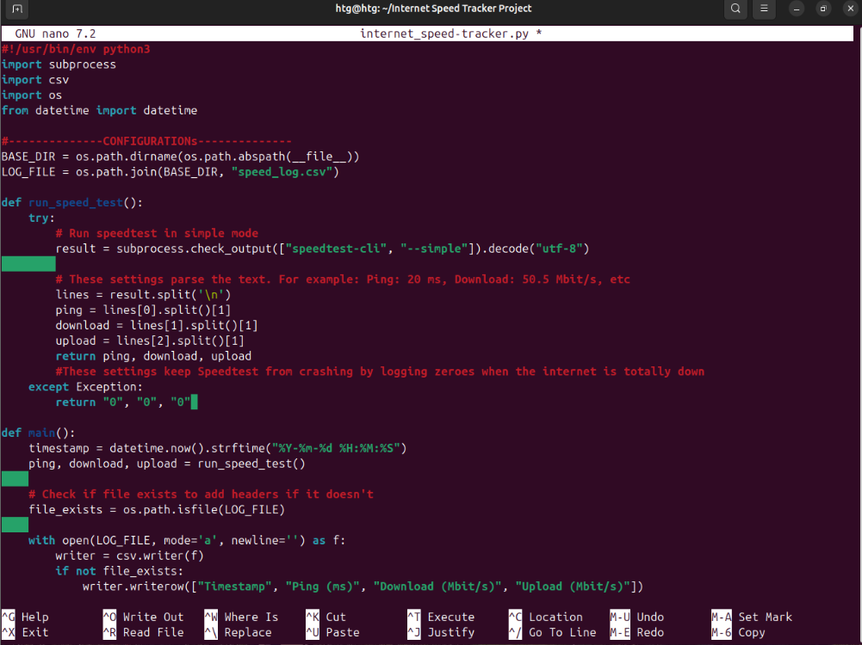
Task: Click the ^T Execute shortcut
Action: point(441,617)
